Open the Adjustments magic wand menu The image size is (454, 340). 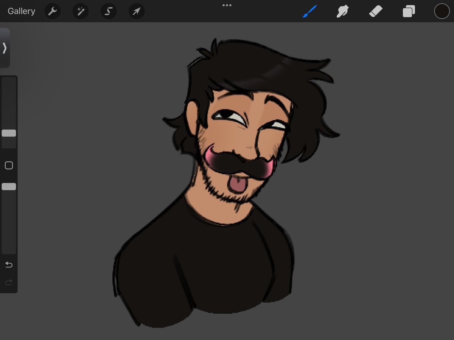pyautogui.click(x=81, y=11)
